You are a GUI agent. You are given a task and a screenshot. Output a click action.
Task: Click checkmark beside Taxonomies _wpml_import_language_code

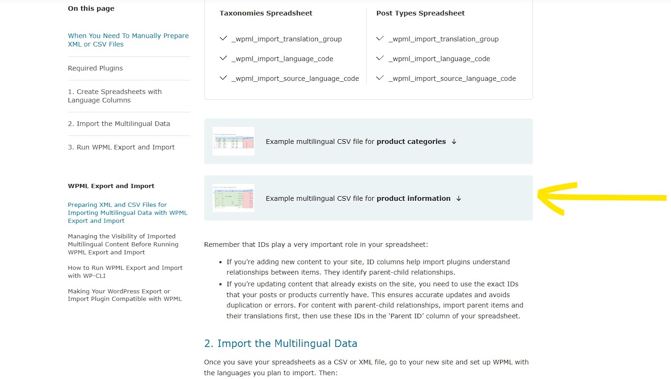pyautogui.click(x=224, y=58)
